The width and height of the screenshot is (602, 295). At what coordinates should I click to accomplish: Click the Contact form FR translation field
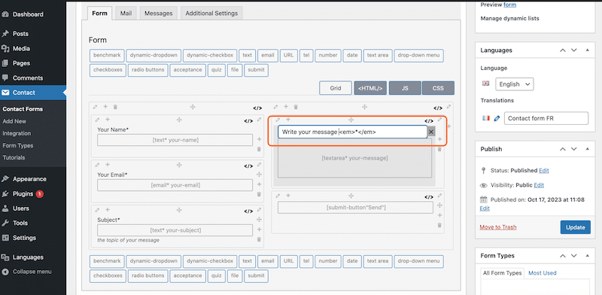point(546,118)
